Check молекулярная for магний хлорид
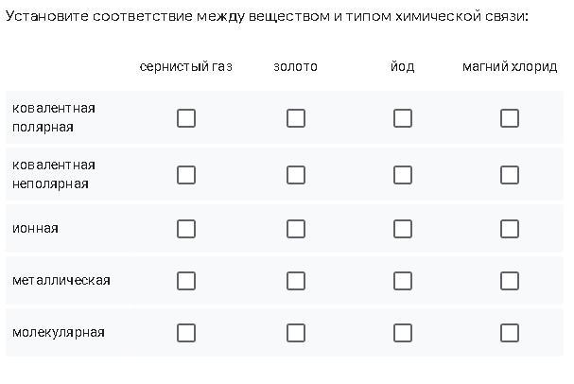The width and height of the screenshot is (574, 384). pyautogui.click(x=510, y=333)
